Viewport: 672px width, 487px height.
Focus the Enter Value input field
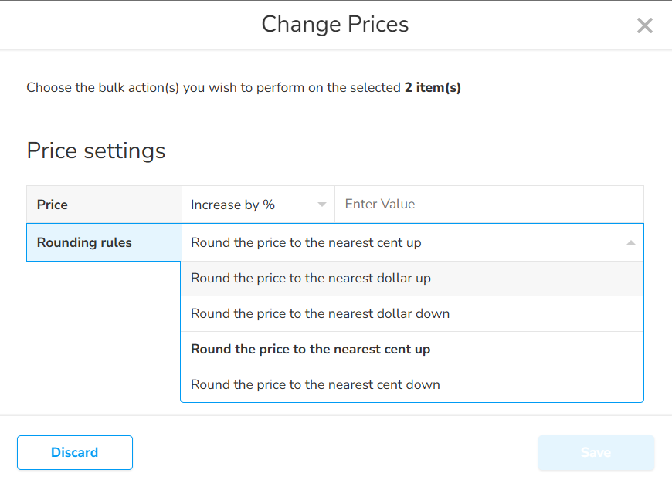point(488,205)
